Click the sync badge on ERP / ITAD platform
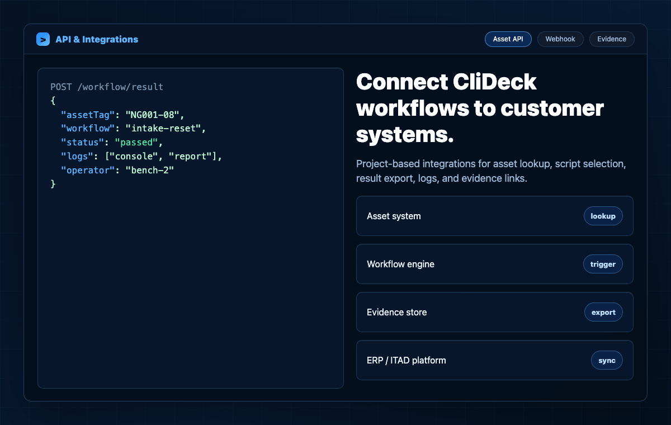 [x=607, y=360]
